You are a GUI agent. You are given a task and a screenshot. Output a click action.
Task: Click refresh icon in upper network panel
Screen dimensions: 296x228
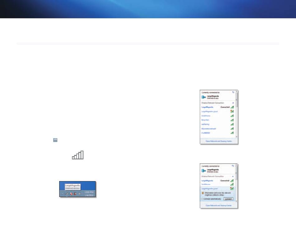point(233,92)
